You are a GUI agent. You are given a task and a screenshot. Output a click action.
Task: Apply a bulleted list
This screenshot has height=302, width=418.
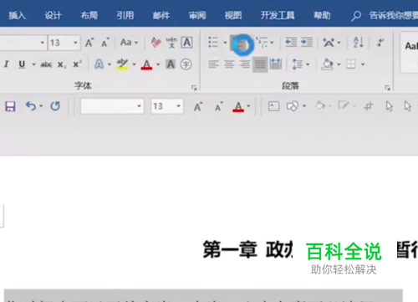[x=213, y=43]
